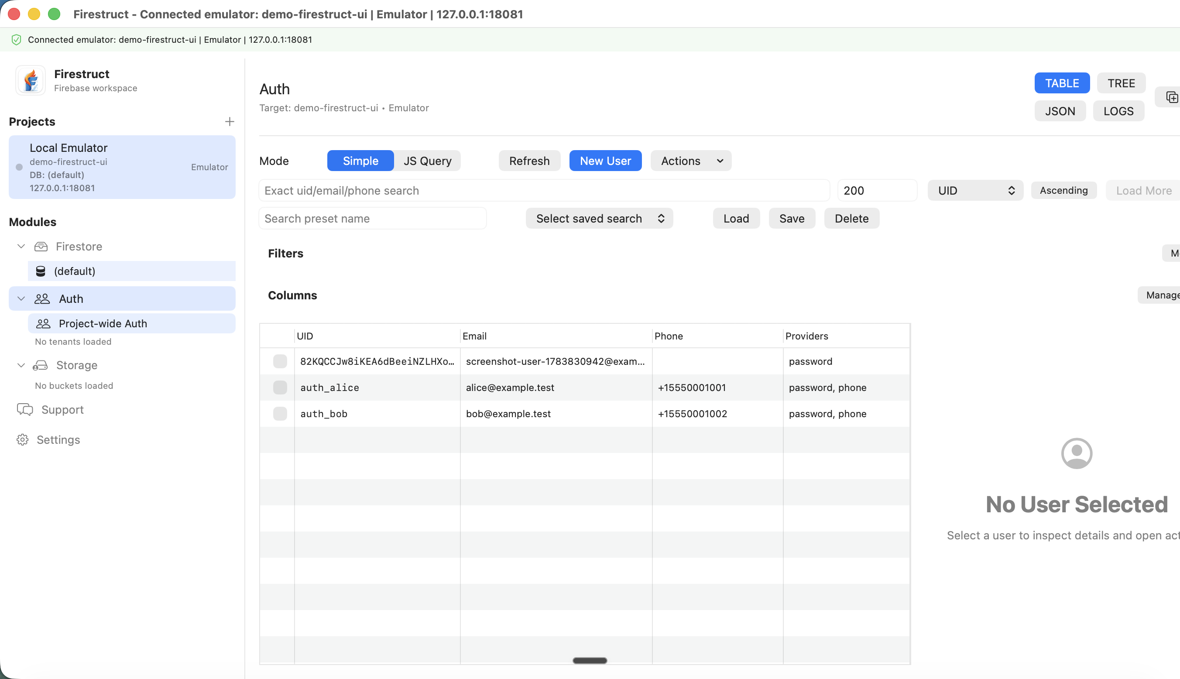Tick checkbox for the auth_bob row
1180x679 pixels.
[280, 414]
